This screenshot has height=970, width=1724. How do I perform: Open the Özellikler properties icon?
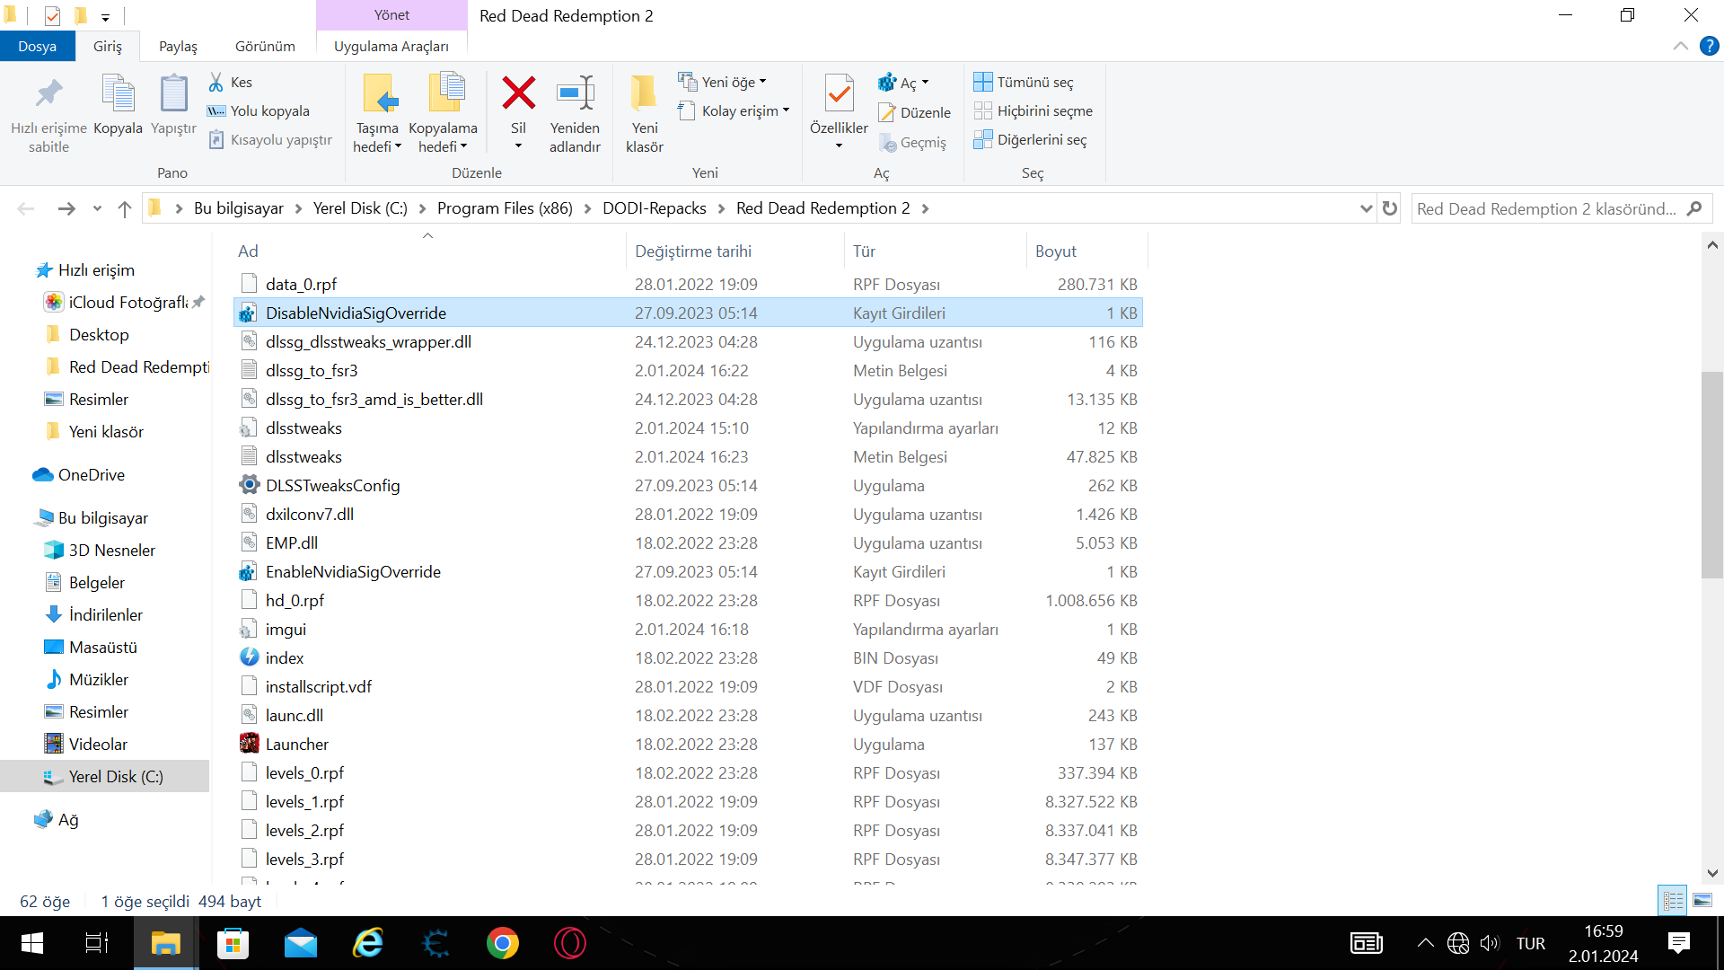(839, 94)
